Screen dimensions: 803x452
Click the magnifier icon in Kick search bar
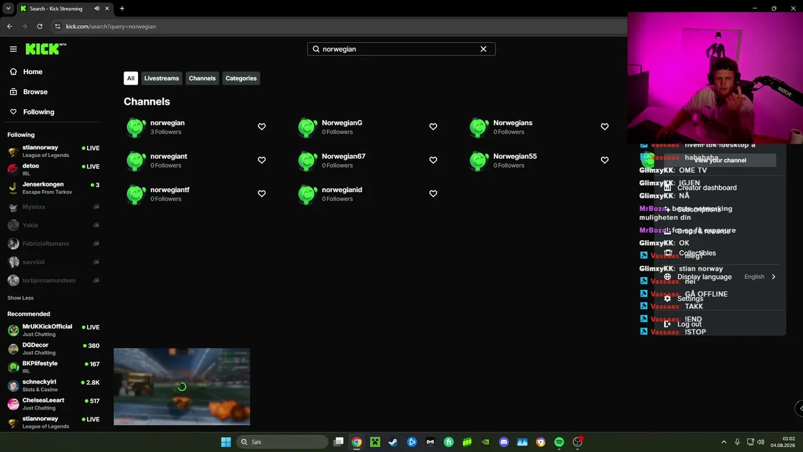coord(316,49)
